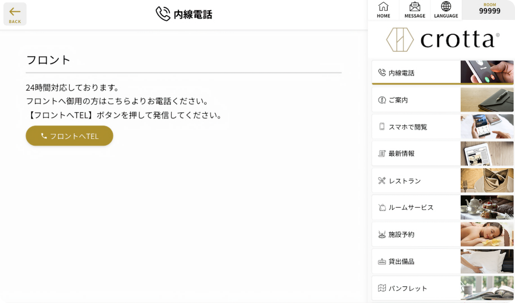Click the ルームサービス icon
Image resolution: width=515 pixels, height=303 pixels.
click(x=382, y=207)
